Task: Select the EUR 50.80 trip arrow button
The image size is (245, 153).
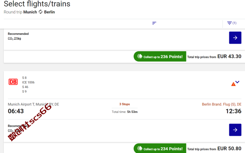Action: pos(235,130)
